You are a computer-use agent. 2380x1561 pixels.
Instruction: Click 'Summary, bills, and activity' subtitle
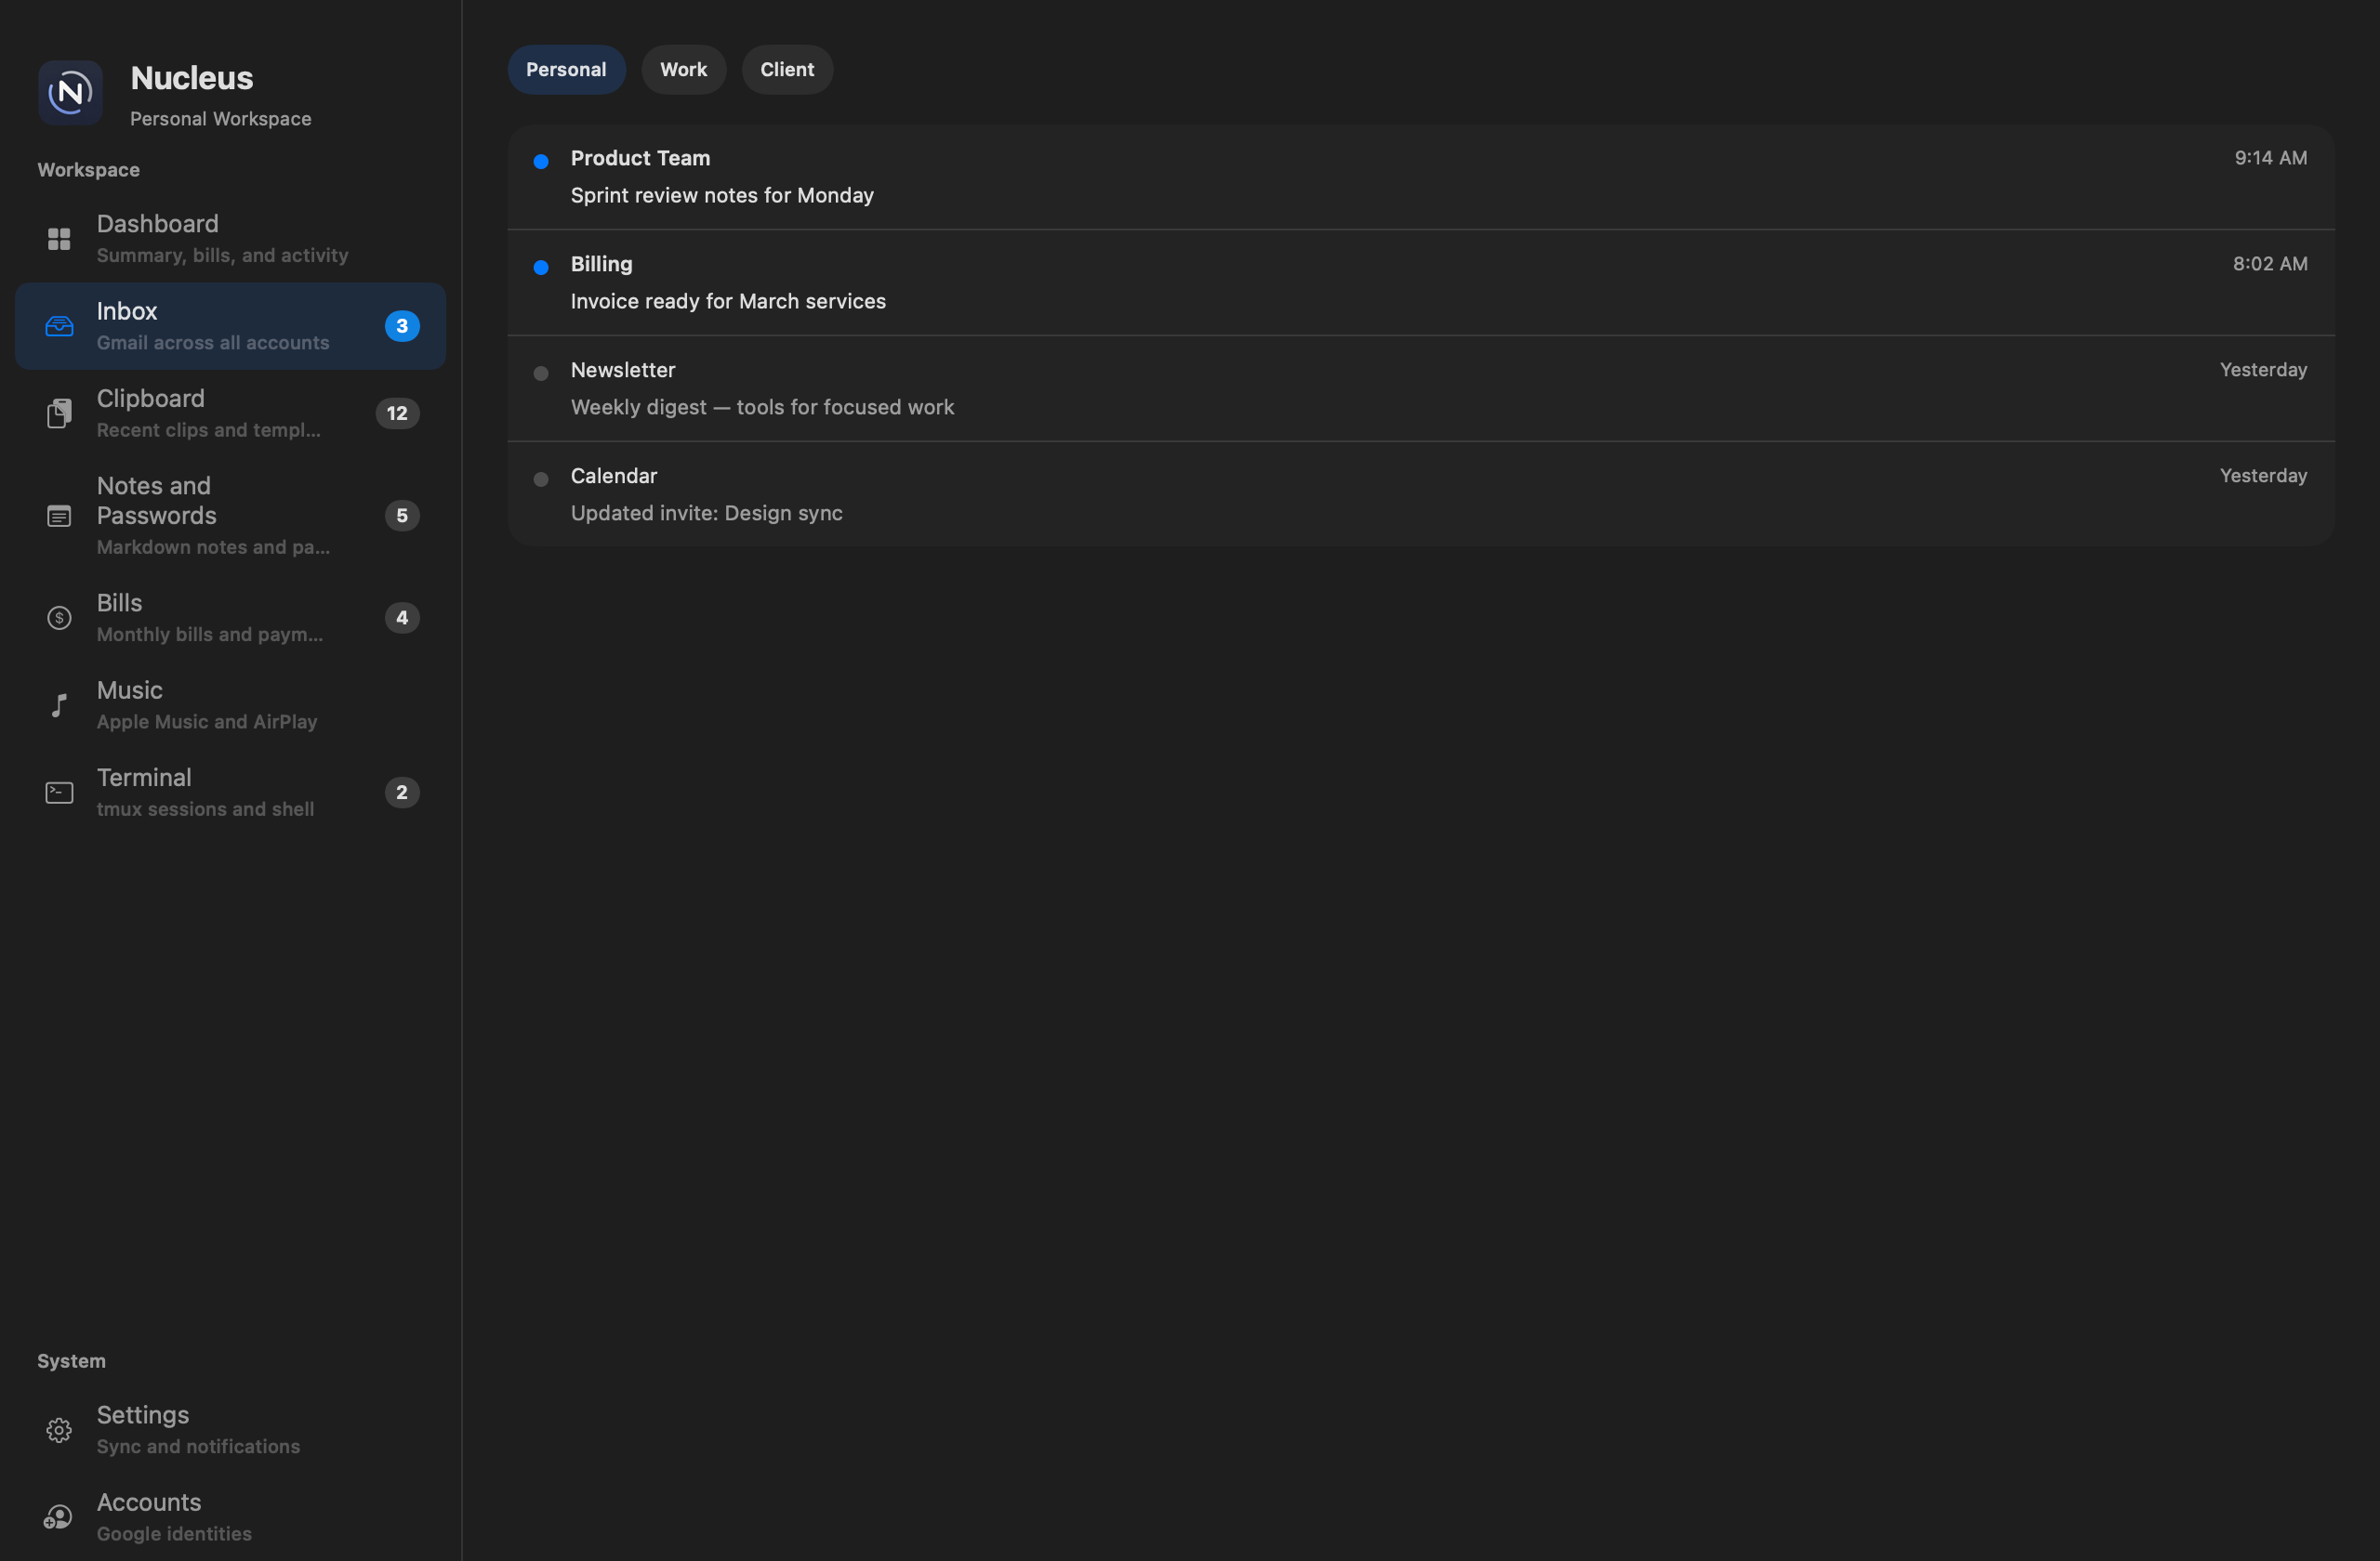[223, 256]
